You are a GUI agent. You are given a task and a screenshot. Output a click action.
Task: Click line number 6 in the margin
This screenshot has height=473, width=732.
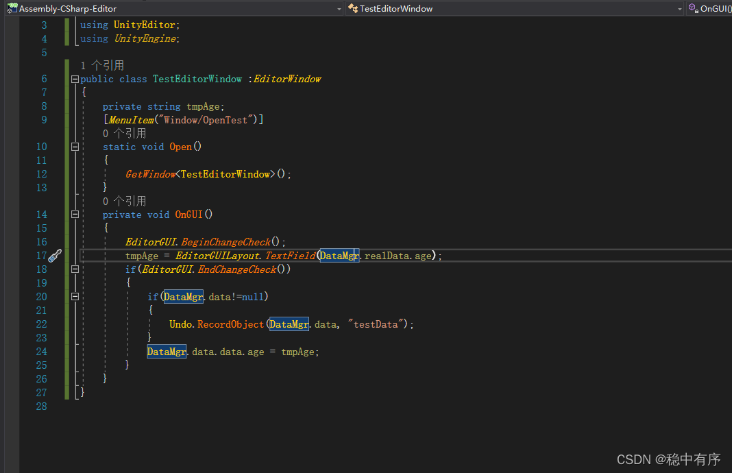point(44,79)
